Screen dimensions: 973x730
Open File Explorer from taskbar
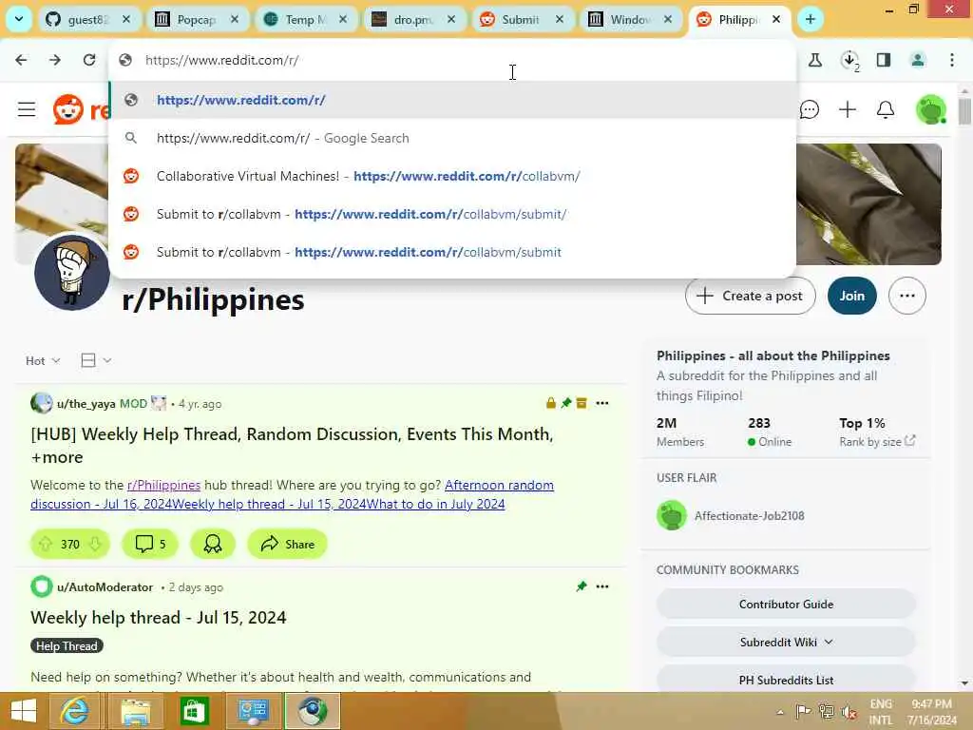[x=135, y=711]
